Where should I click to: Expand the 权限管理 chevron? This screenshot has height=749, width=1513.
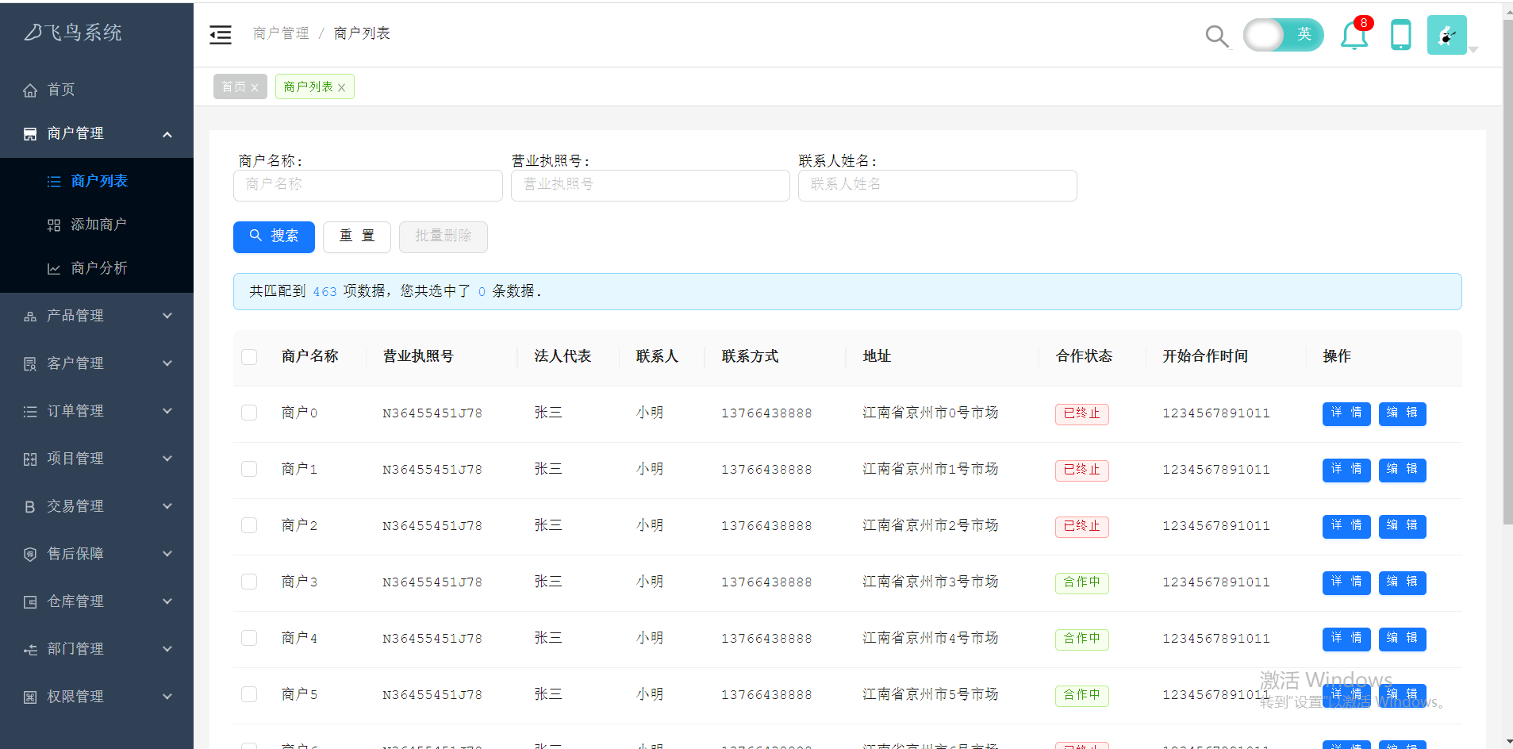coord(167,697)
